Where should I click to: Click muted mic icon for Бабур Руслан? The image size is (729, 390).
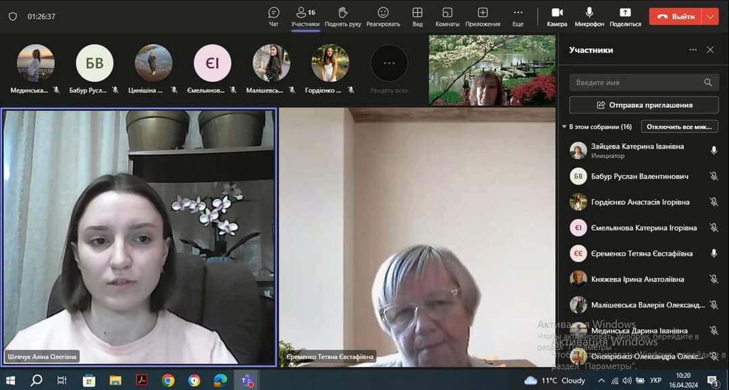(713, 176)
